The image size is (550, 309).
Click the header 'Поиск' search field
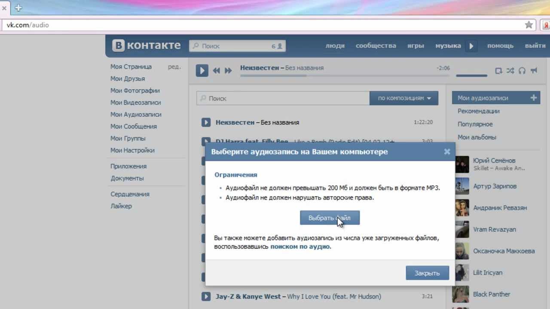point(237,46)
